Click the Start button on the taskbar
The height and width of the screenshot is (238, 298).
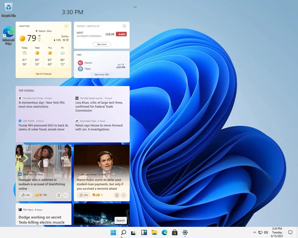tap(113, 232)
